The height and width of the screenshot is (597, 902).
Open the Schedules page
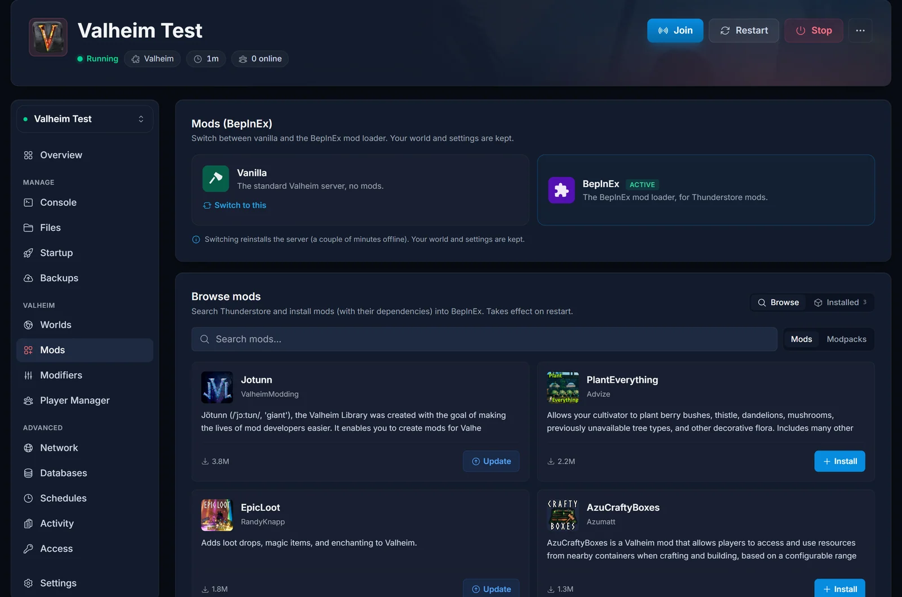pos(85,498)
